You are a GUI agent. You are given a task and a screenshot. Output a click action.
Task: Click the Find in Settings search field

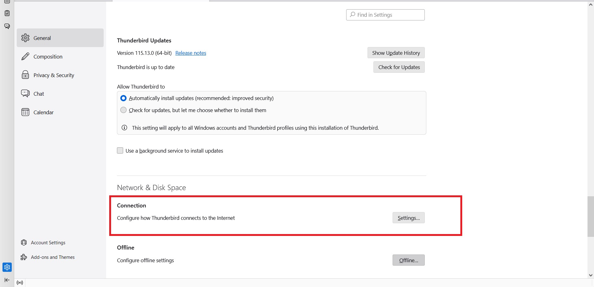[385, 15]
